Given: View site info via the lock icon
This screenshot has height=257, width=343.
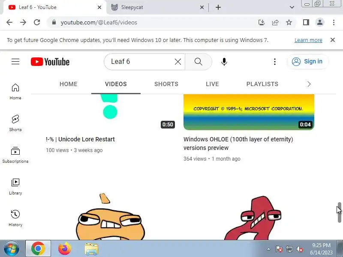Looking at the screenshot, I should (54, 22).
